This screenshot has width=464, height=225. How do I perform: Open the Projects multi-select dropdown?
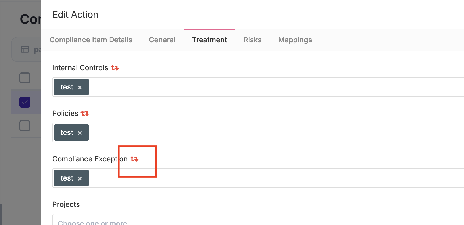258,220
